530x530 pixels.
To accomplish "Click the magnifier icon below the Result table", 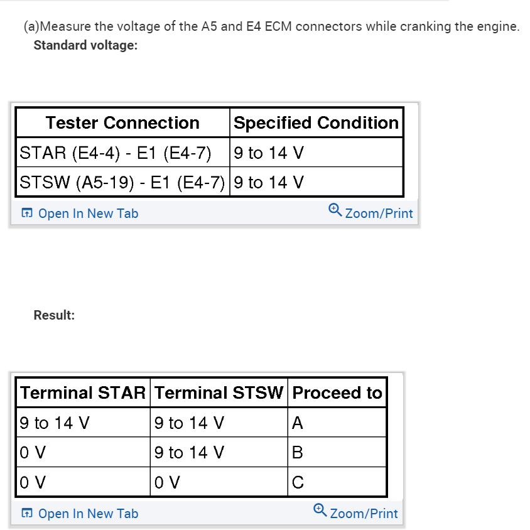I will (320, 511).
